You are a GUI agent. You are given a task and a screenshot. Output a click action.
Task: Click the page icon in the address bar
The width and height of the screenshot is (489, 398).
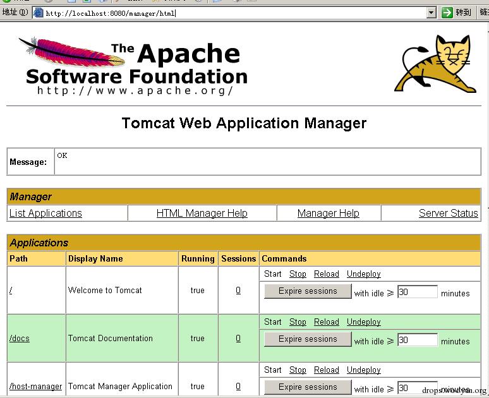[38, 13]
